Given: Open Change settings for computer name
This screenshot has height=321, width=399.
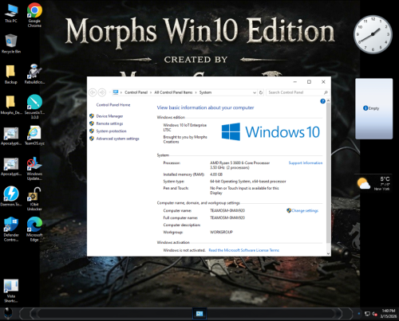Looking at the screenshot, I should tap(302, 210).
